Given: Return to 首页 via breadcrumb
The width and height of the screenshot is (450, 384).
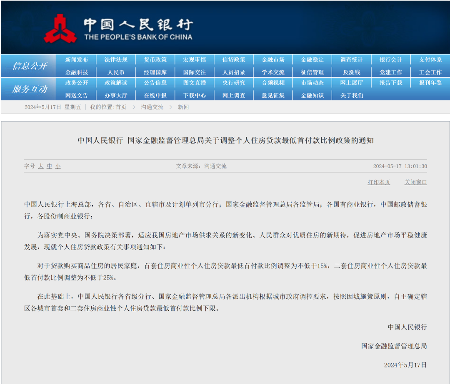Looking at the screenshot, I should [121, 107].
